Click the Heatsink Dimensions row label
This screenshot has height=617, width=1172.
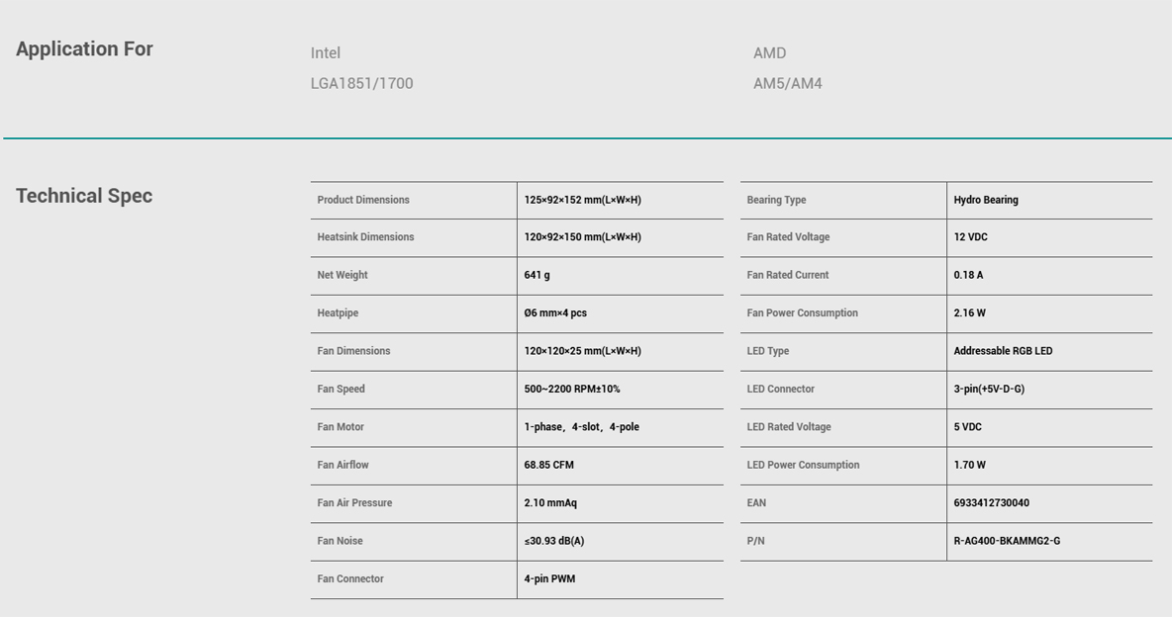click(365, 236)
